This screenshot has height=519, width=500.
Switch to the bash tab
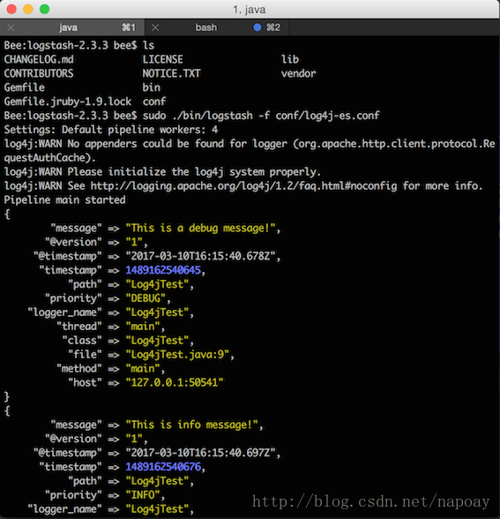click(217, 27)
